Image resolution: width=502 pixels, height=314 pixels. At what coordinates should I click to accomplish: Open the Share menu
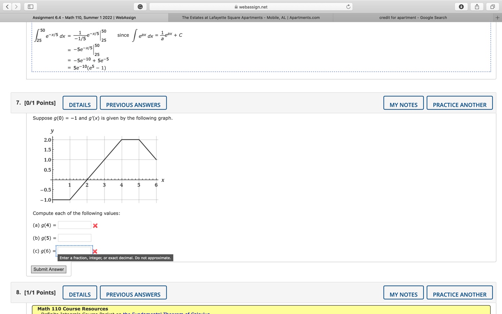tap(477, 6)
